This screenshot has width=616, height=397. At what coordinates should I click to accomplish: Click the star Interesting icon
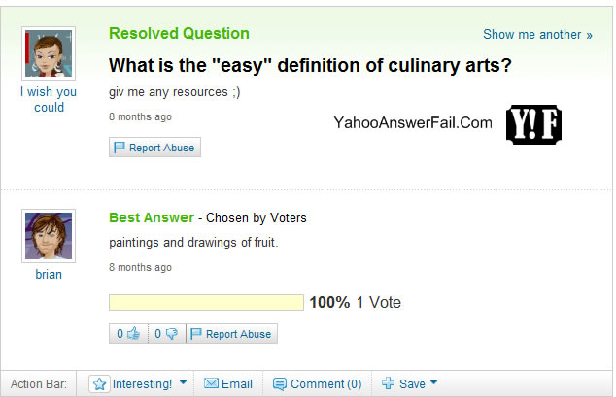(100, 383)
